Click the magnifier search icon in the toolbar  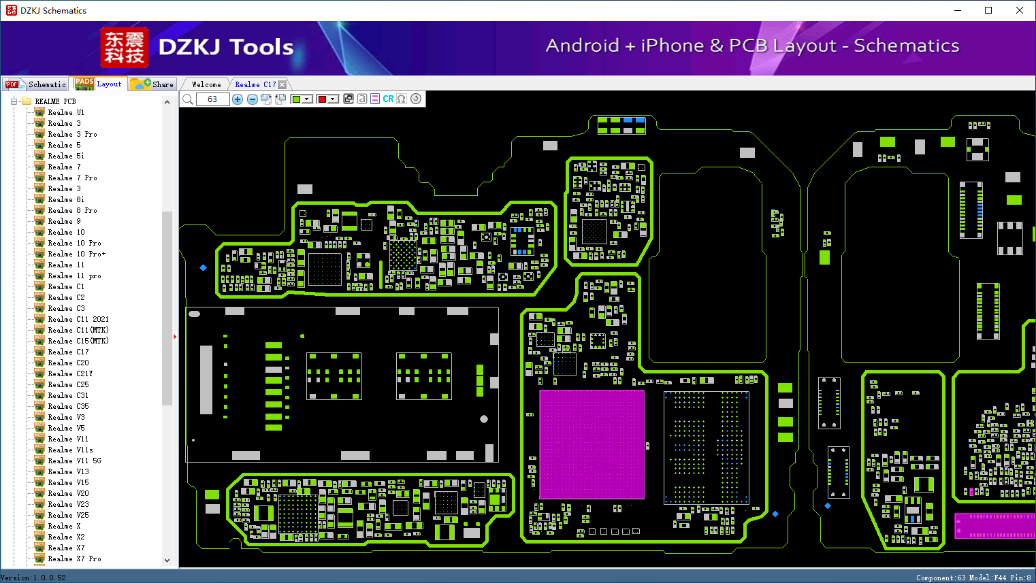188,99
